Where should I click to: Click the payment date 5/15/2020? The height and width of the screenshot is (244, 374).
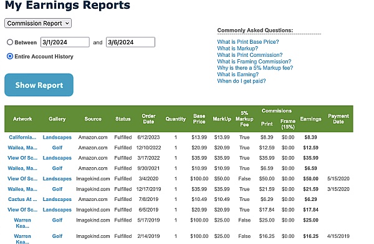[338, 178]
